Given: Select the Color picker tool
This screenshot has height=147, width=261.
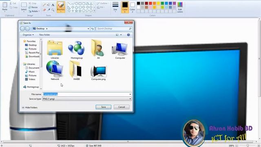Looking at the screenshot, I should [49, 10].
